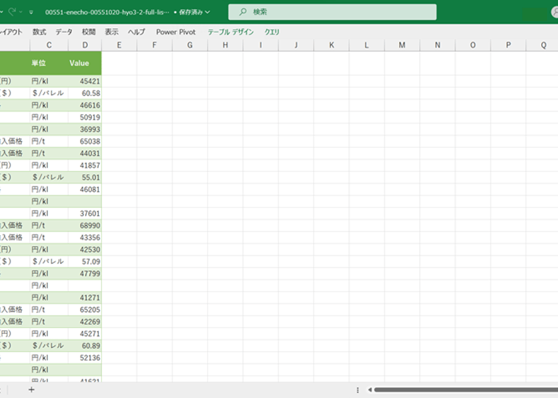The height and width of the screenshot is (398, 558).
Task: Select the cell with value 46616
Action: 85,105
